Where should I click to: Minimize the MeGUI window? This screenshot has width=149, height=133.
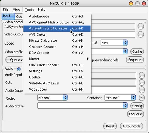pos(131,4)
